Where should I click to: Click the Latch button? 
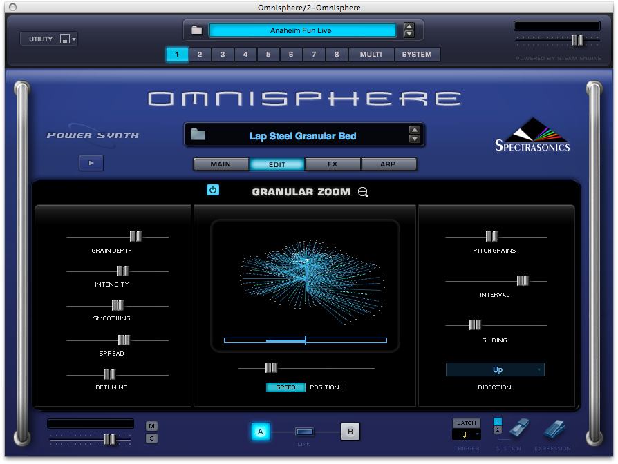(466, 423)
